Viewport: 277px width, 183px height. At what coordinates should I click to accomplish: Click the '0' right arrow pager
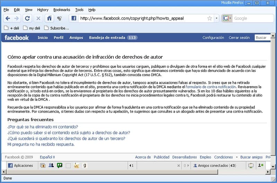click(186, 165)
